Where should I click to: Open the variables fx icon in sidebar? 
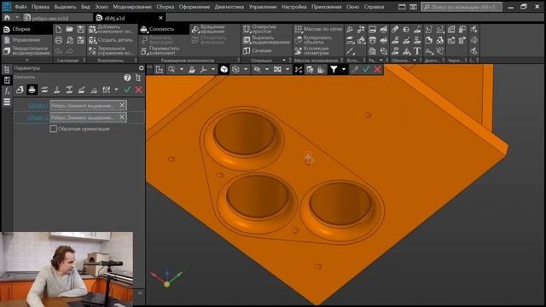[7, 91]
